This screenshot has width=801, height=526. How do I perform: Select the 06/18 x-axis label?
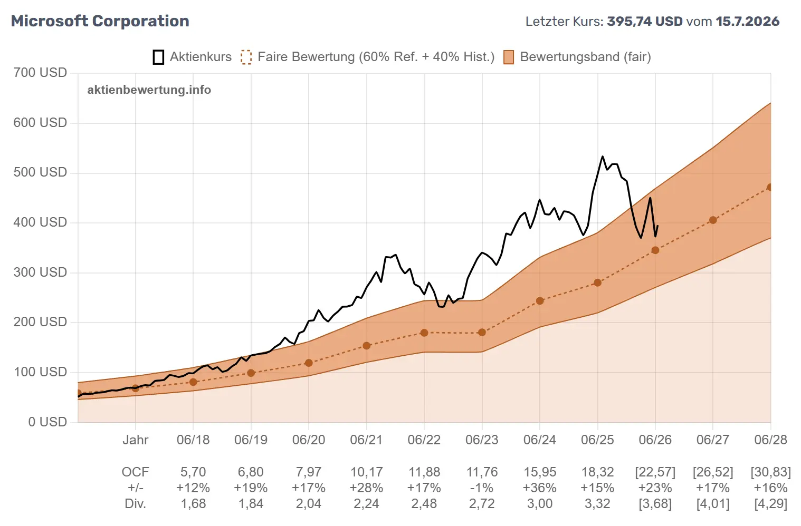[193, 440]
